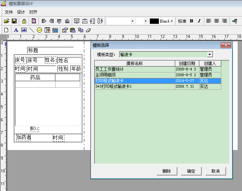
Task: Select the dashed 姓名: label on the canvas
Action: [51, 60]
